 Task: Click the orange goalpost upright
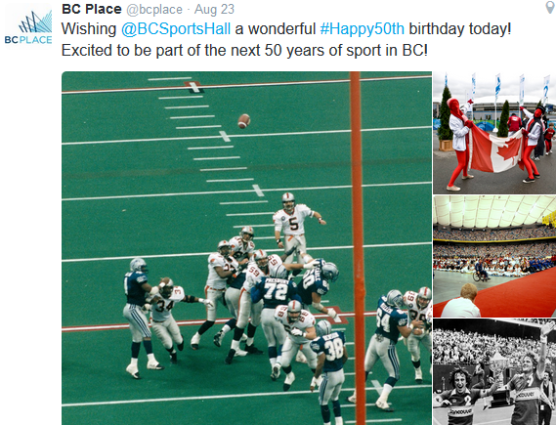click(x=358, y=248)
